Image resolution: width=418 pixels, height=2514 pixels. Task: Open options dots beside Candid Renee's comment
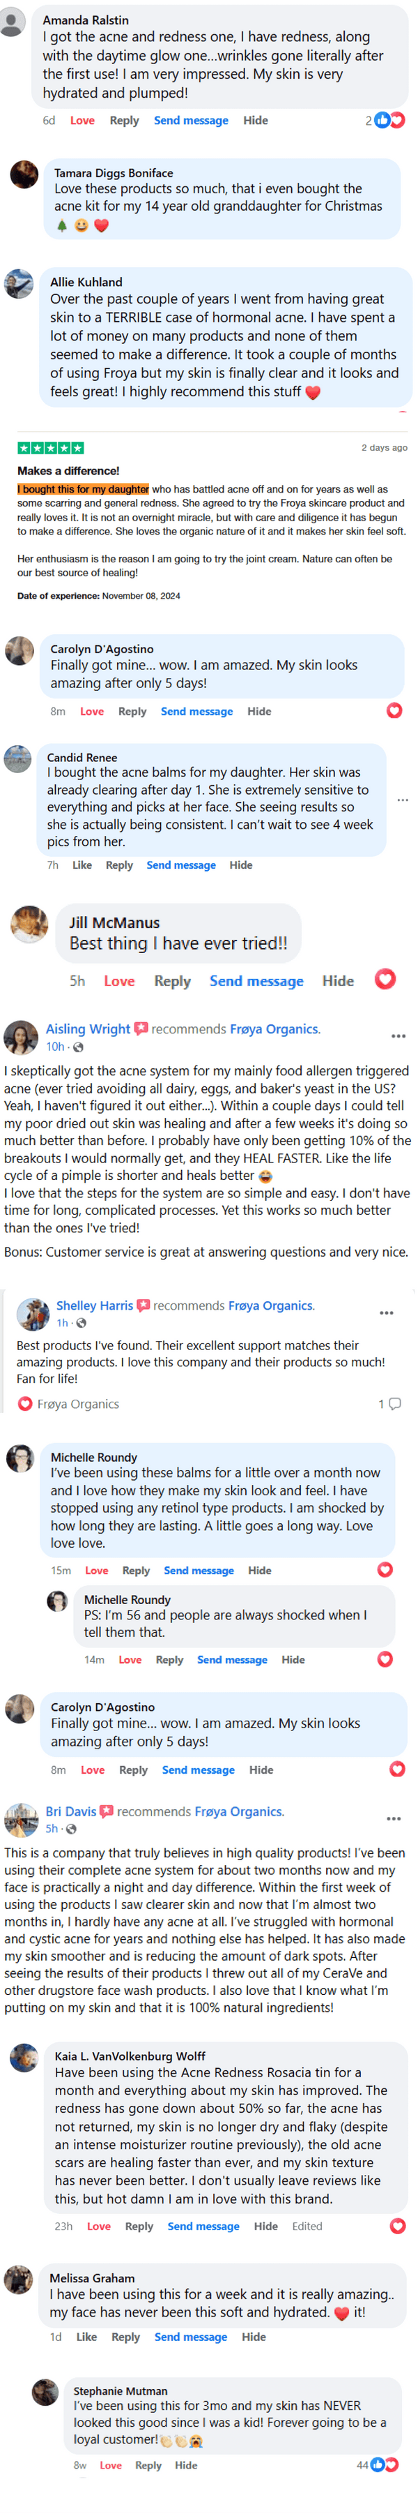[403, 800]
